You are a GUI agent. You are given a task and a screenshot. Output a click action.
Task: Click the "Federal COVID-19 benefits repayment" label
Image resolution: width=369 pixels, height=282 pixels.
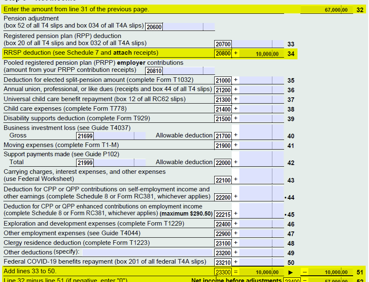[59, 262]
